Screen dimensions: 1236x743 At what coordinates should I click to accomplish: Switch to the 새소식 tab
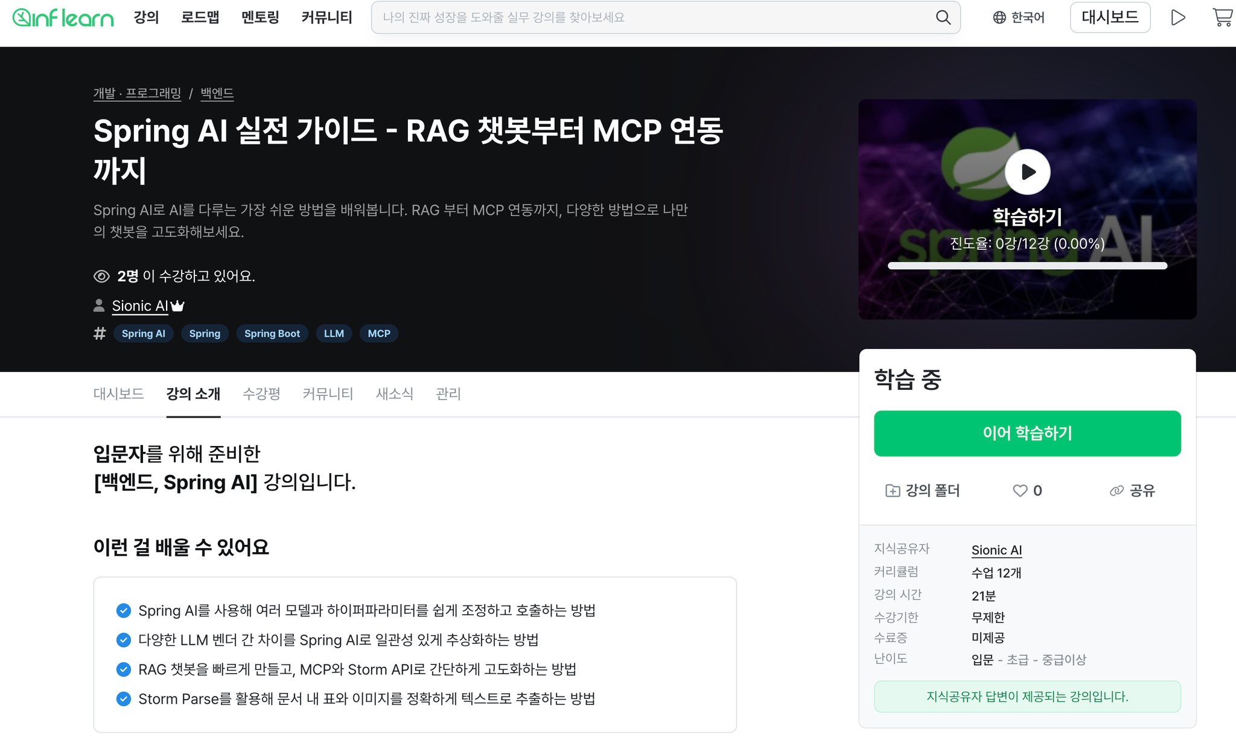[395, 394]
